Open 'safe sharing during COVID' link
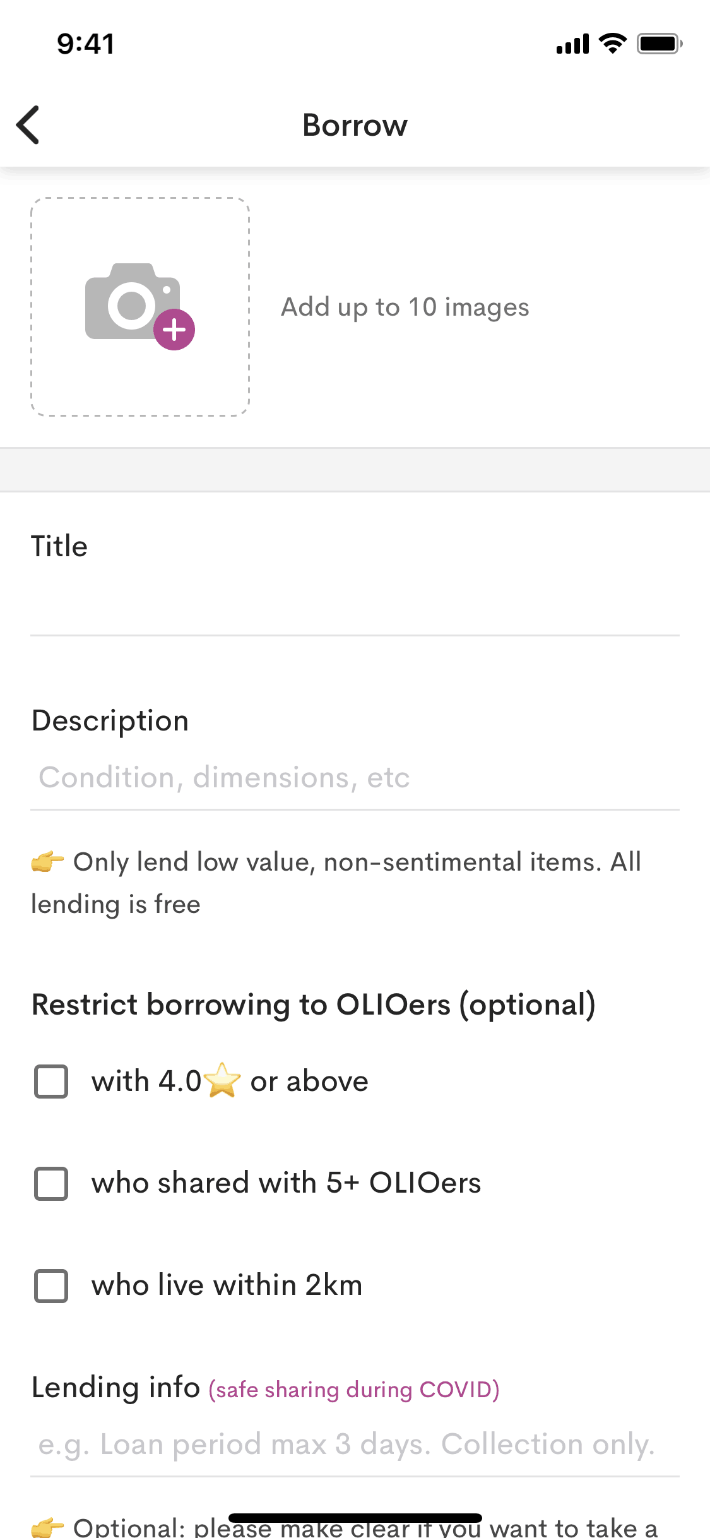The height and width of the screenshot is (1538, 710). (354, 1390)
